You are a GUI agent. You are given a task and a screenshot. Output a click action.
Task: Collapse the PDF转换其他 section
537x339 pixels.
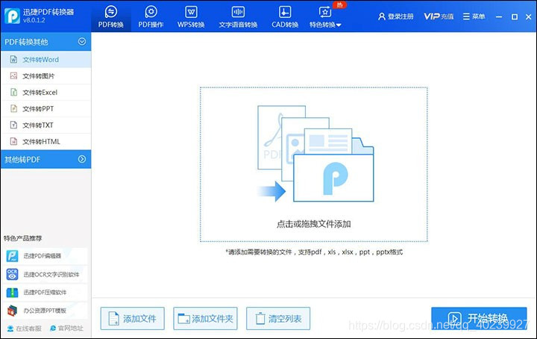pyautogui.click(x=82, y=42)
